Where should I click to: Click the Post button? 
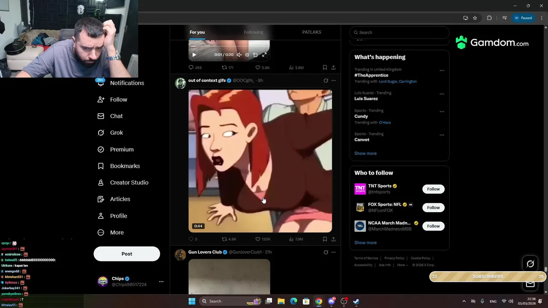coord(127,254)
